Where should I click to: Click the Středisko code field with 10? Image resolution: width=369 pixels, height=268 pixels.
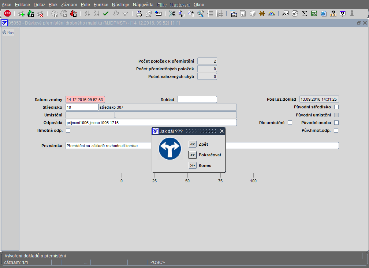[82, 107]
